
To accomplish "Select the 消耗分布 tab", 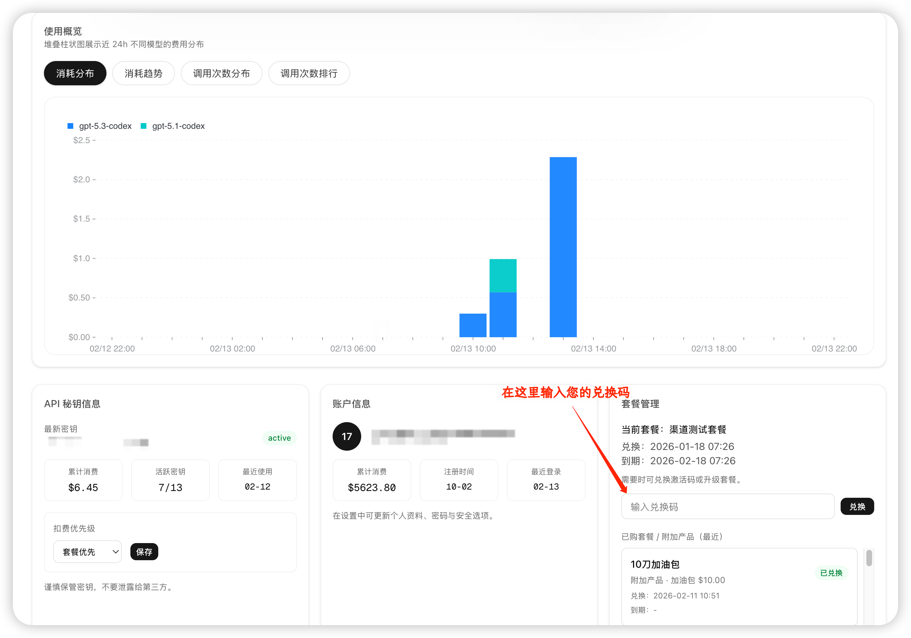I will pos(75,73).
